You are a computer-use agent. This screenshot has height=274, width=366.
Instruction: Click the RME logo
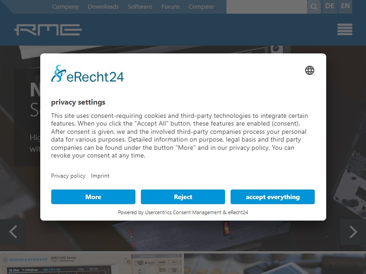[48, 30]
